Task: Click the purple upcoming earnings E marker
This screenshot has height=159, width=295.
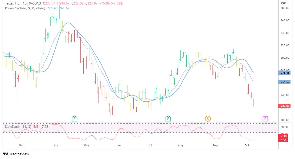Action: click(265, 119)
